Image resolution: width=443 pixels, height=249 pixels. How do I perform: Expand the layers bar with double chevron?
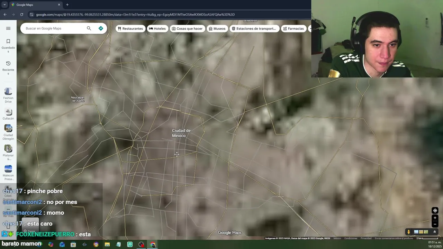tap(435, 232)
